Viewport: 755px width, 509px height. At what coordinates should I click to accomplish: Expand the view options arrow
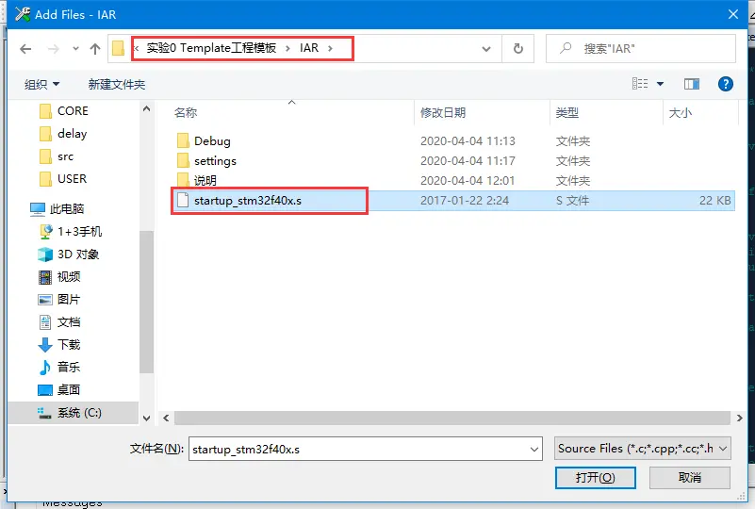(660, 84)
